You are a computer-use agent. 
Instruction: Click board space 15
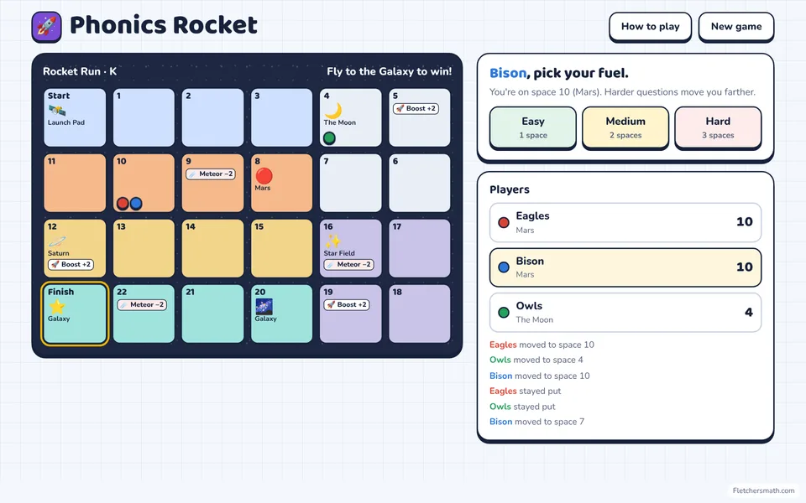click(x=282, y=248)
